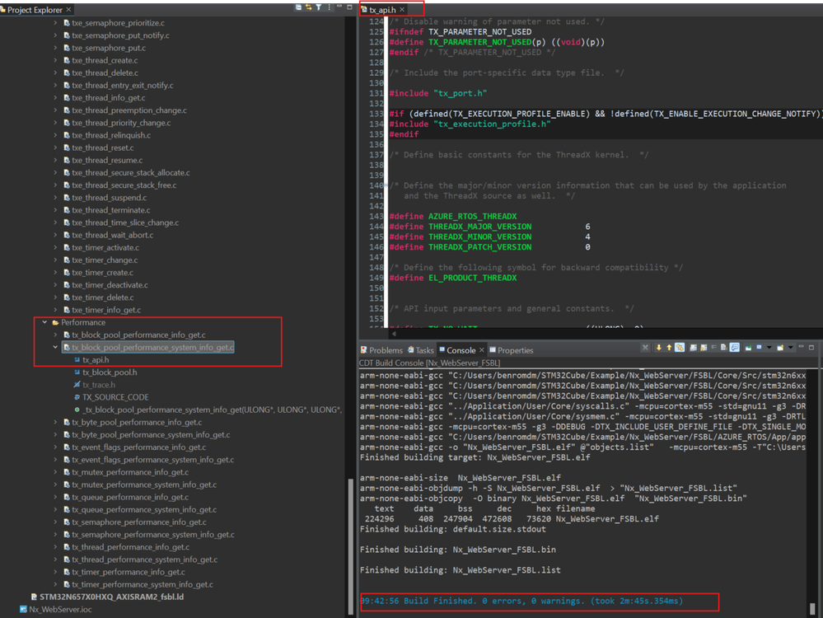Expand tx_timer_performance_system_info_get.c node
This screenshot has height=618, width=823.
pyautogui.click(x=55, y=584)
